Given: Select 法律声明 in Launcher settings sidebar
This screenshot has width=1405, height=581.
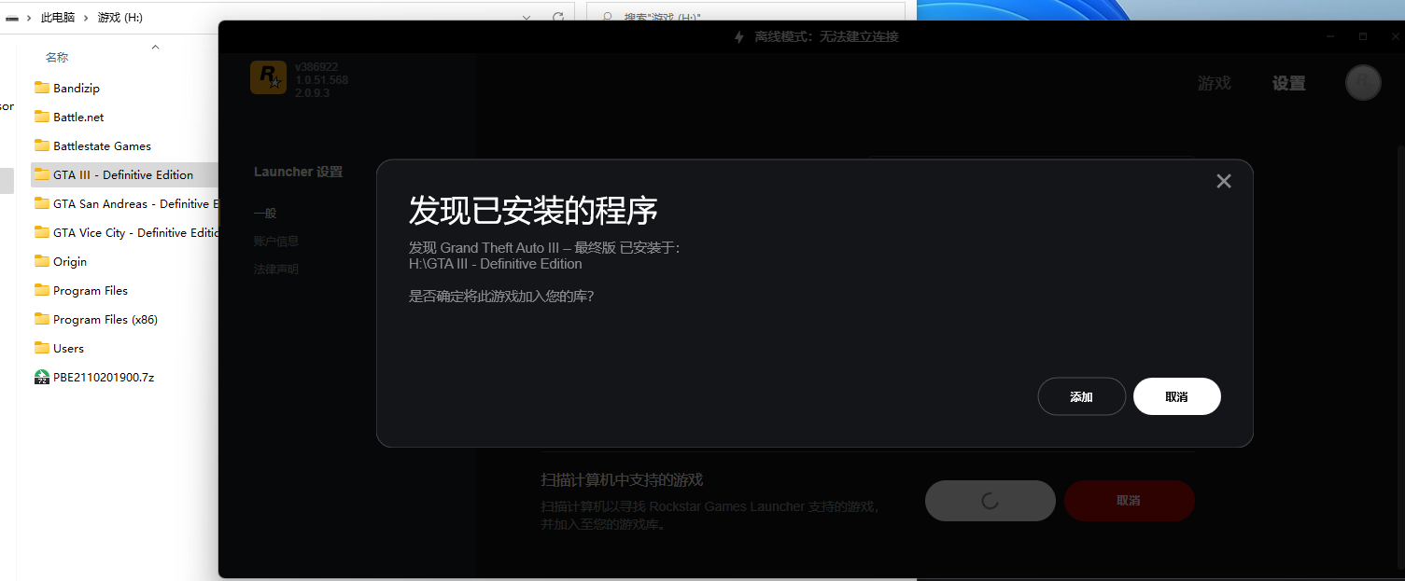Looking at the screenshot, I should click(x=276, y=269).
